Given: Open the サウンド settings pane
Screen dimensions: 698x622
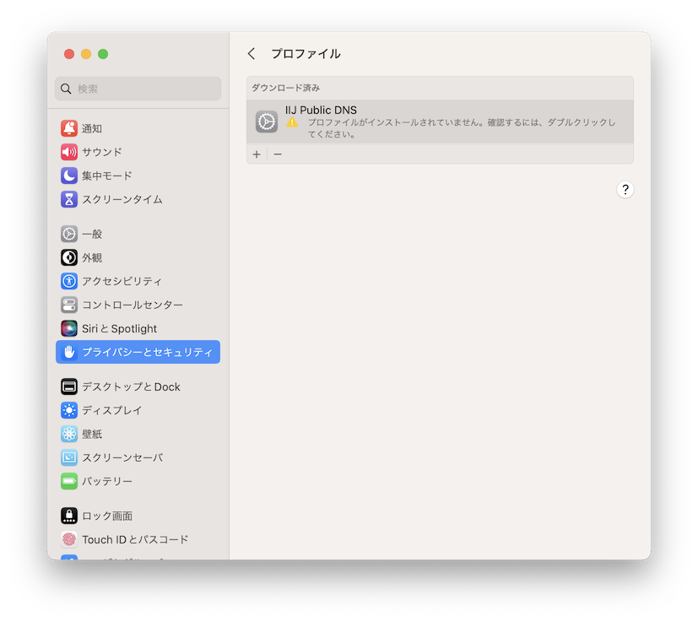Looking at the screenshot, I should click(138, 152).
